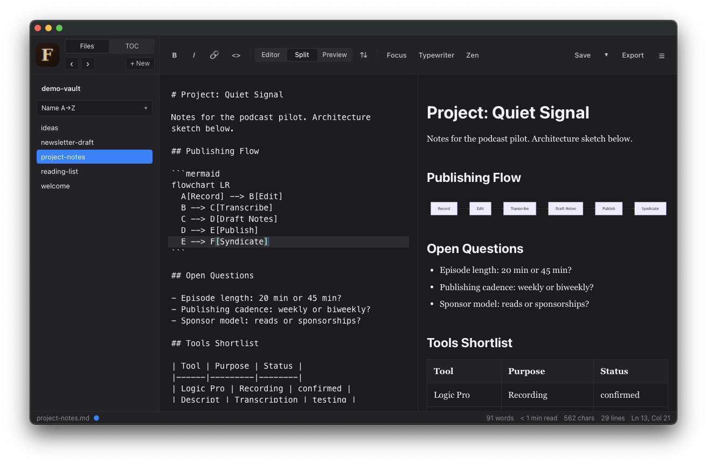
Task: Select Split view mode
Action: pos(302,55)
